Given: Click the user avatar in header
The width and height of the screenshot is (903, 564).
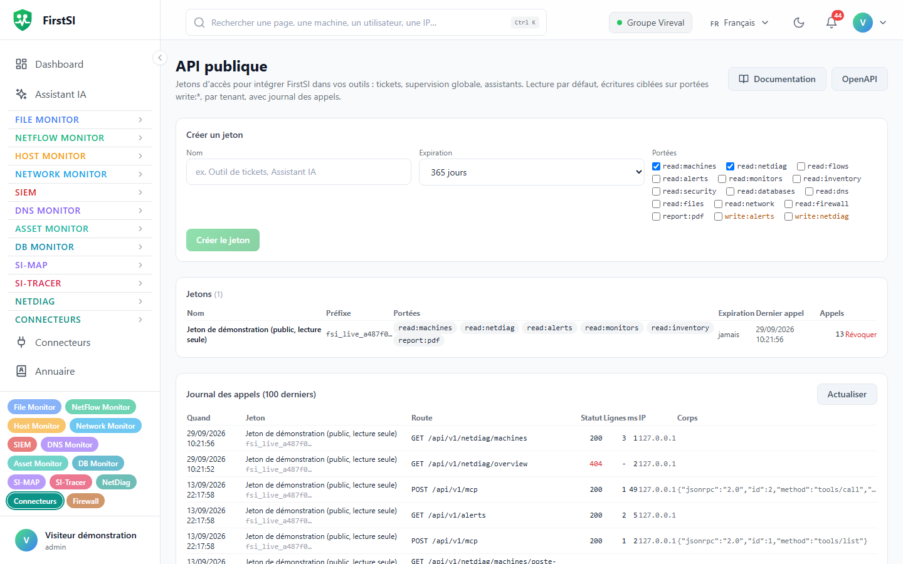Looking at the screenshot, I should point(863,23).
